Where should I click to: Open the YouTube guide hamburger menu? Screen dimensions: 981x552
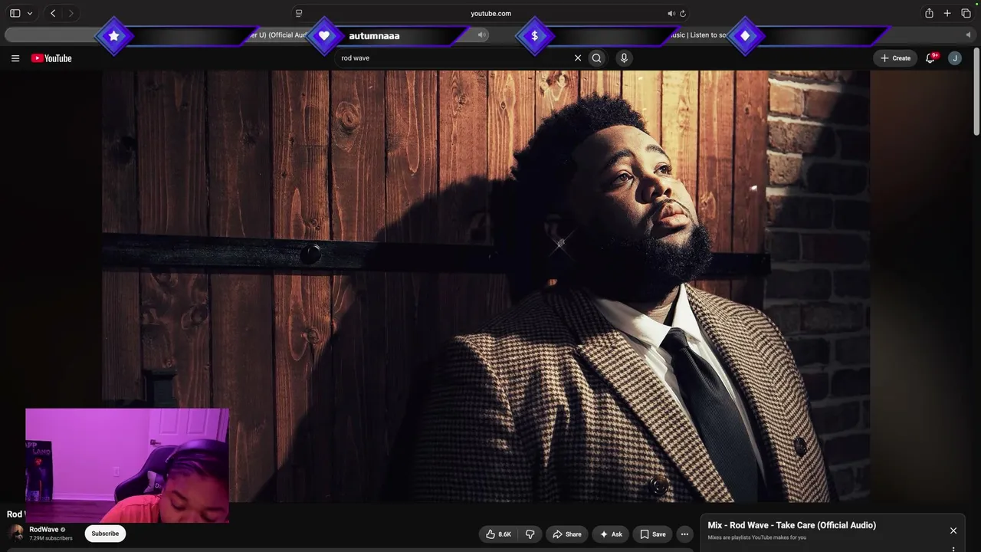pos(15,58)
